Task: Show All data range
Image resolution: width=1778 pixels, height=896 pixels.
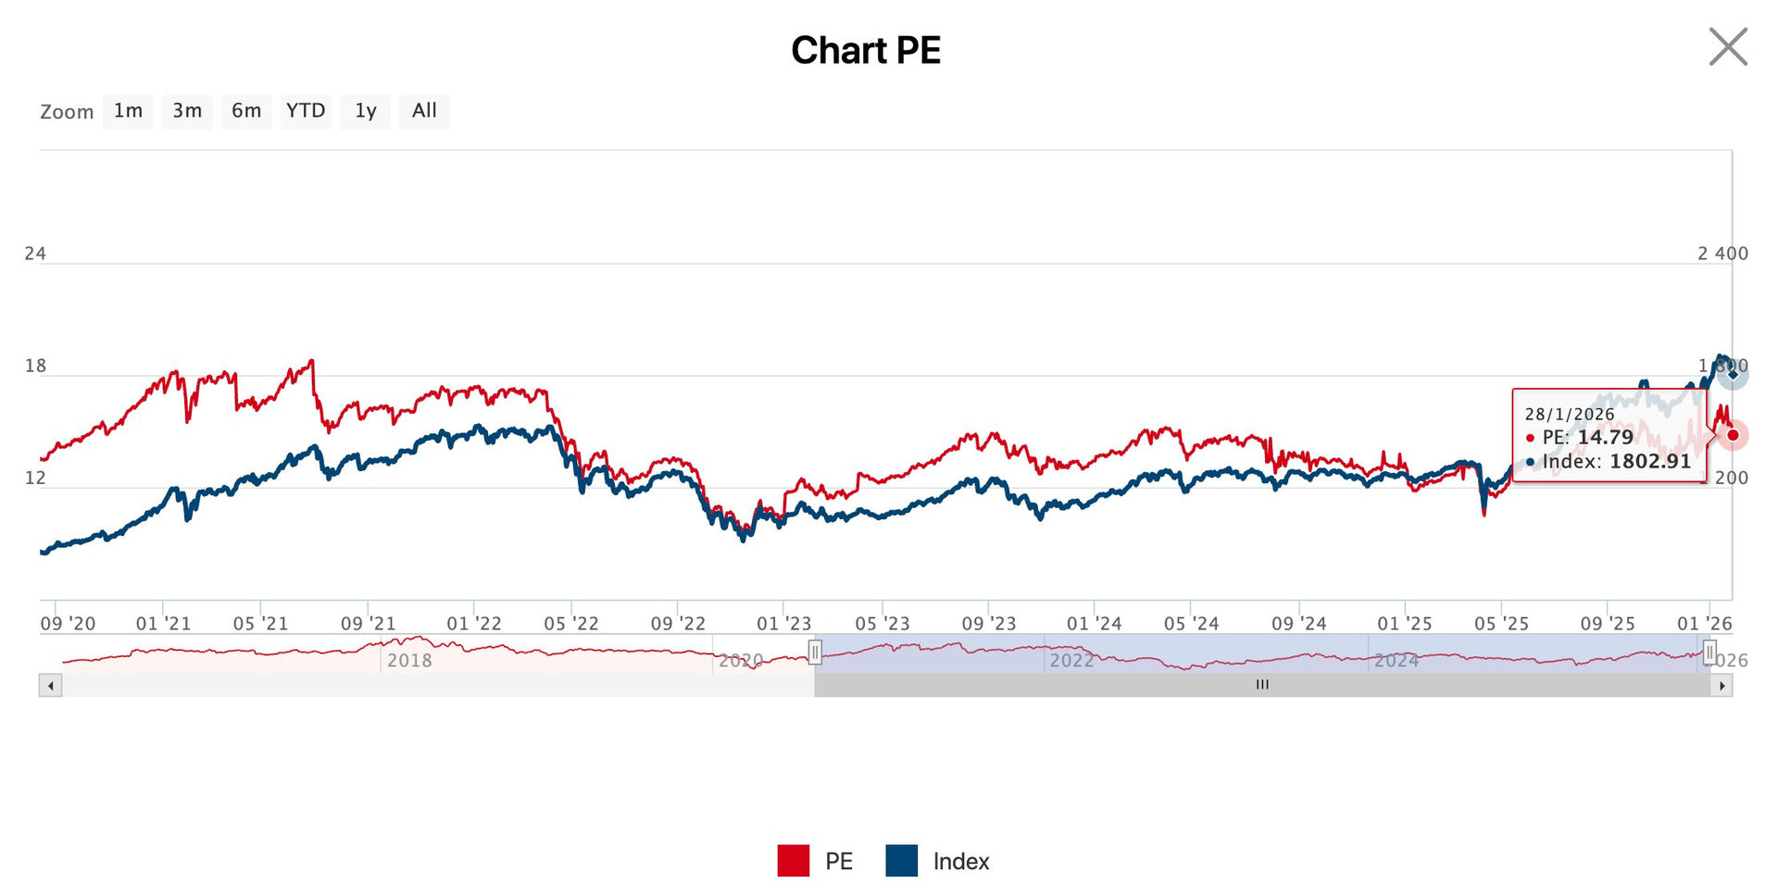Action: click(424, 111)
